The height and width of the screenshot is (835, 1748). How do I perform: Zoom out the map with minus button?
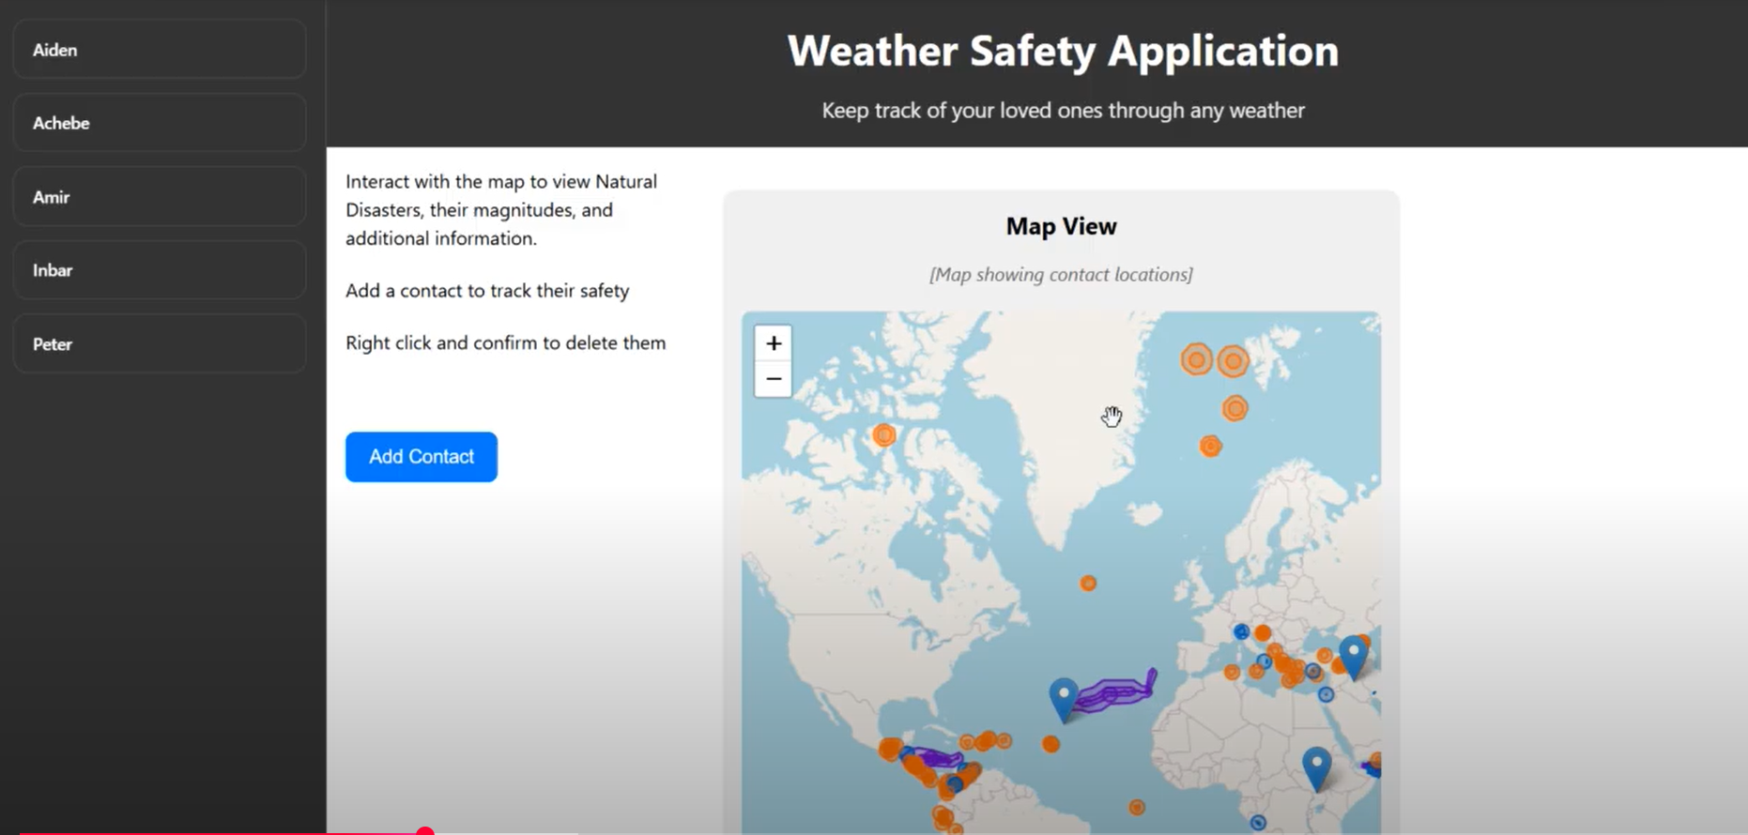(774, 379)
